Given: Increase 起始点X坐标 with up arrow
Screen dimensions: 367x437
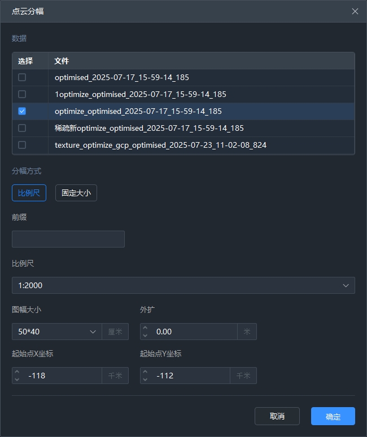Looking at the screenshot, I should (x=17, y=372).
